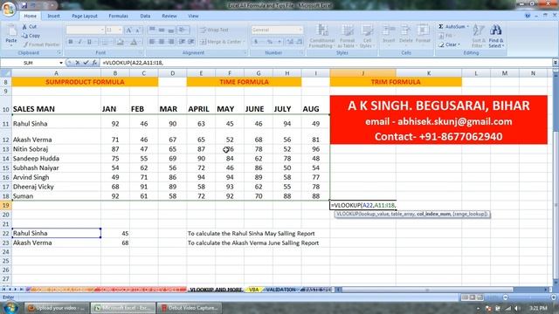Switch to the Data tab

(145, 16)
